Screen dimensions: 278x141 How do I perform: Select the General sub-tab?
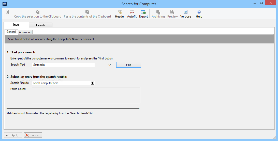(x=11, y=32)
